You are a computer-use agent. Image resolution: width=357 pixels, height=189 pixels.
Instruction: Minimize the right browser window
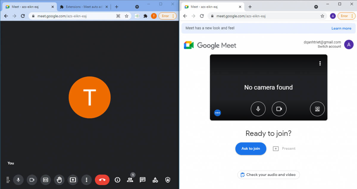click(x=328, y=4)
